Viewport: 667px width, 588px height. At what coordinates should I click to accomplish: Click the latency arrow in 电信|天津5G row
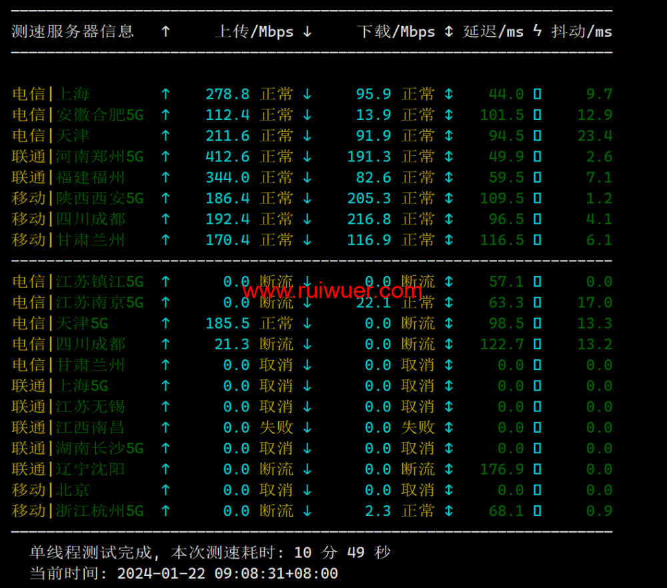pos(449,323)
